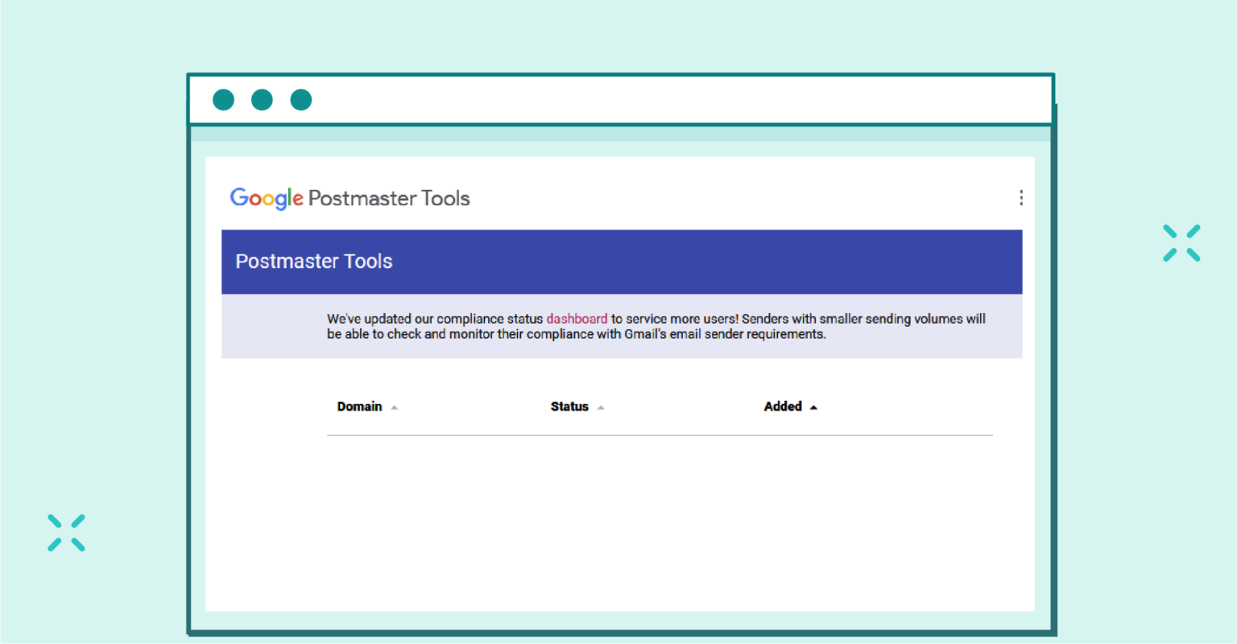Open the dashboard link in the notice
Image resolution: width=1237 pixels, height=644 pixels.
577,319
